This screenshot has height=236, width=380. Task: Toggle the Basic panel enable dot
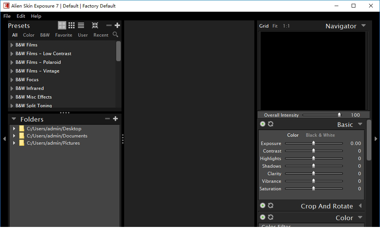point(262,124)
